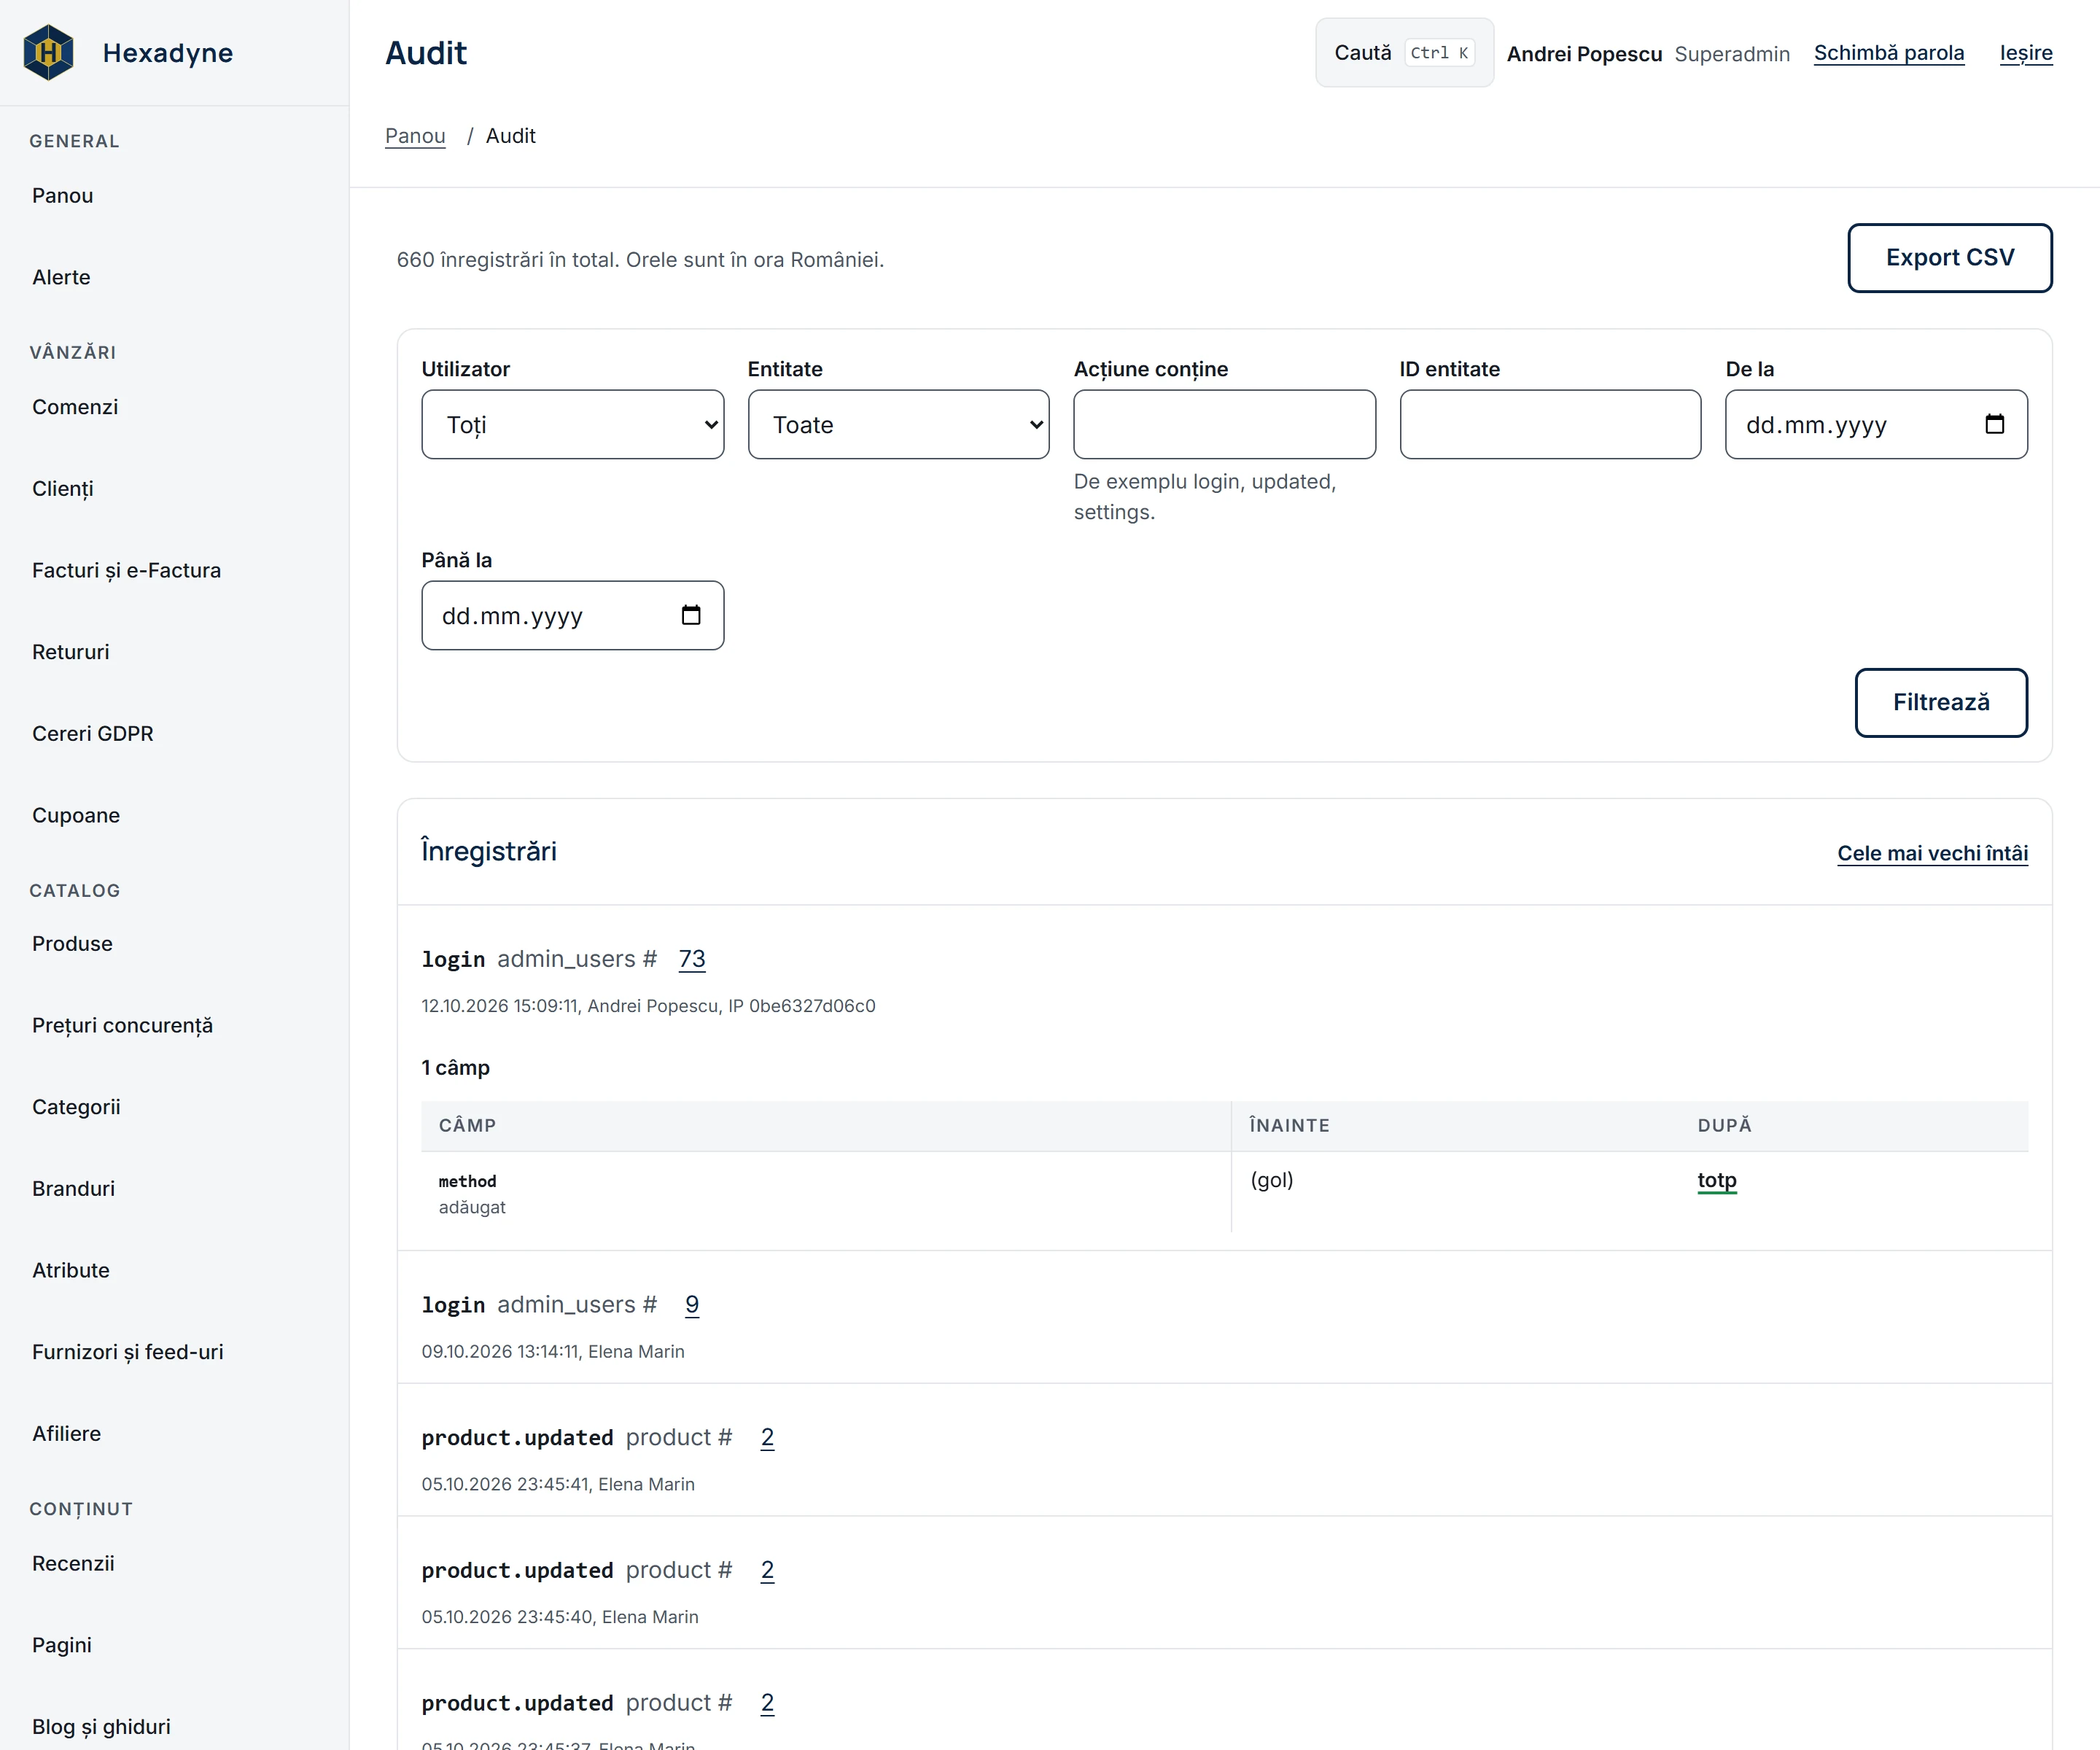Viewport: 2100px width, 1750px height.
Task: Open Afiliere in the sidebar
Action: pyautogui.click(x=67, y=1433)
